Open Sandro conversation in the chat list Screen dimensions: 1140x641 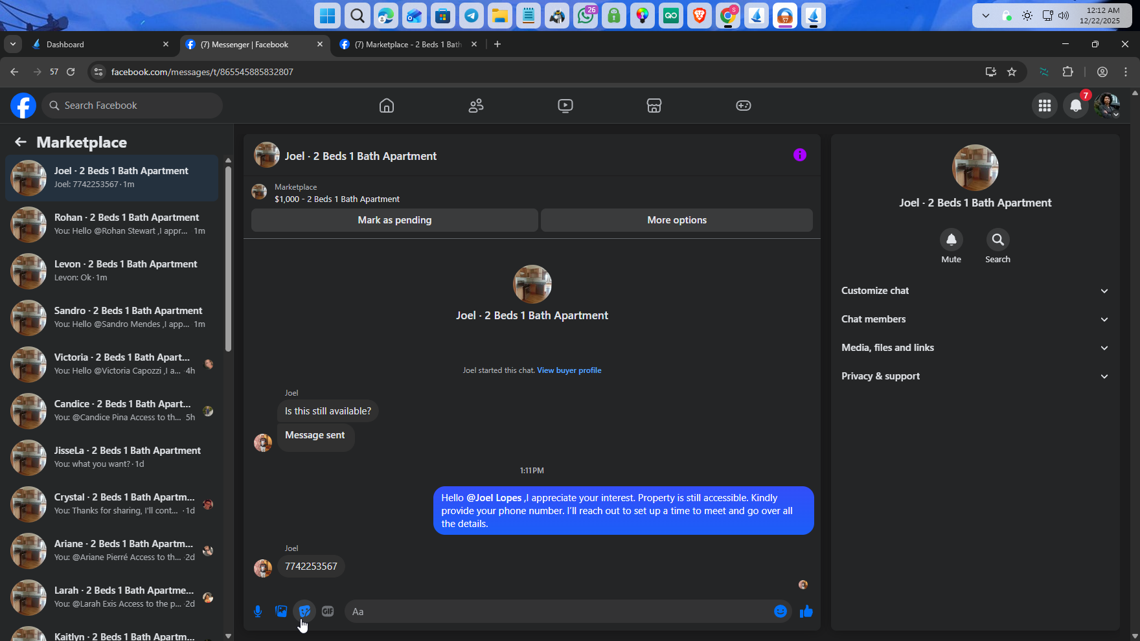pos(111,317)
